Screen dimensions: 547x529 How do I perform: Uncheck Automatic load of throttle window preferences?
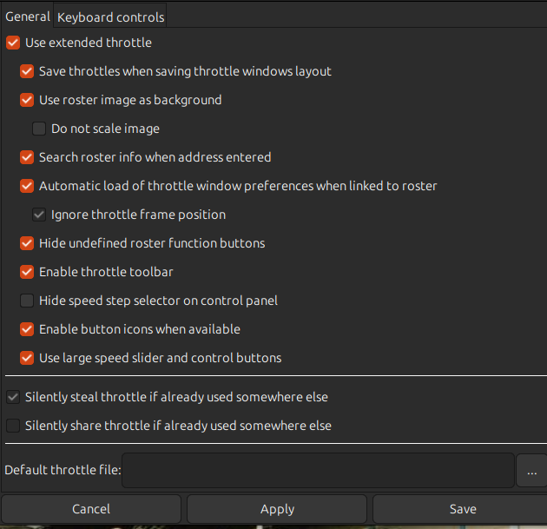pyautogui.click(x=27, y=186)
